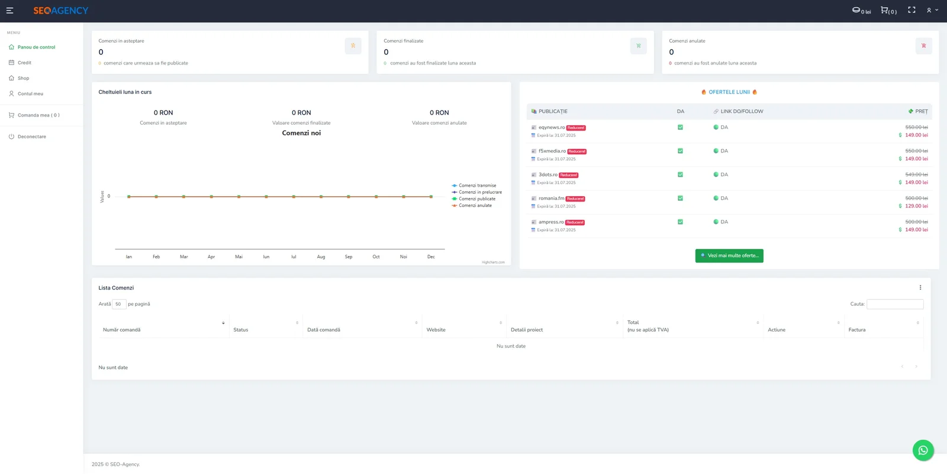Toggle fullscreen mode icon
The image size is (947, 474).
tap(911, 10)
